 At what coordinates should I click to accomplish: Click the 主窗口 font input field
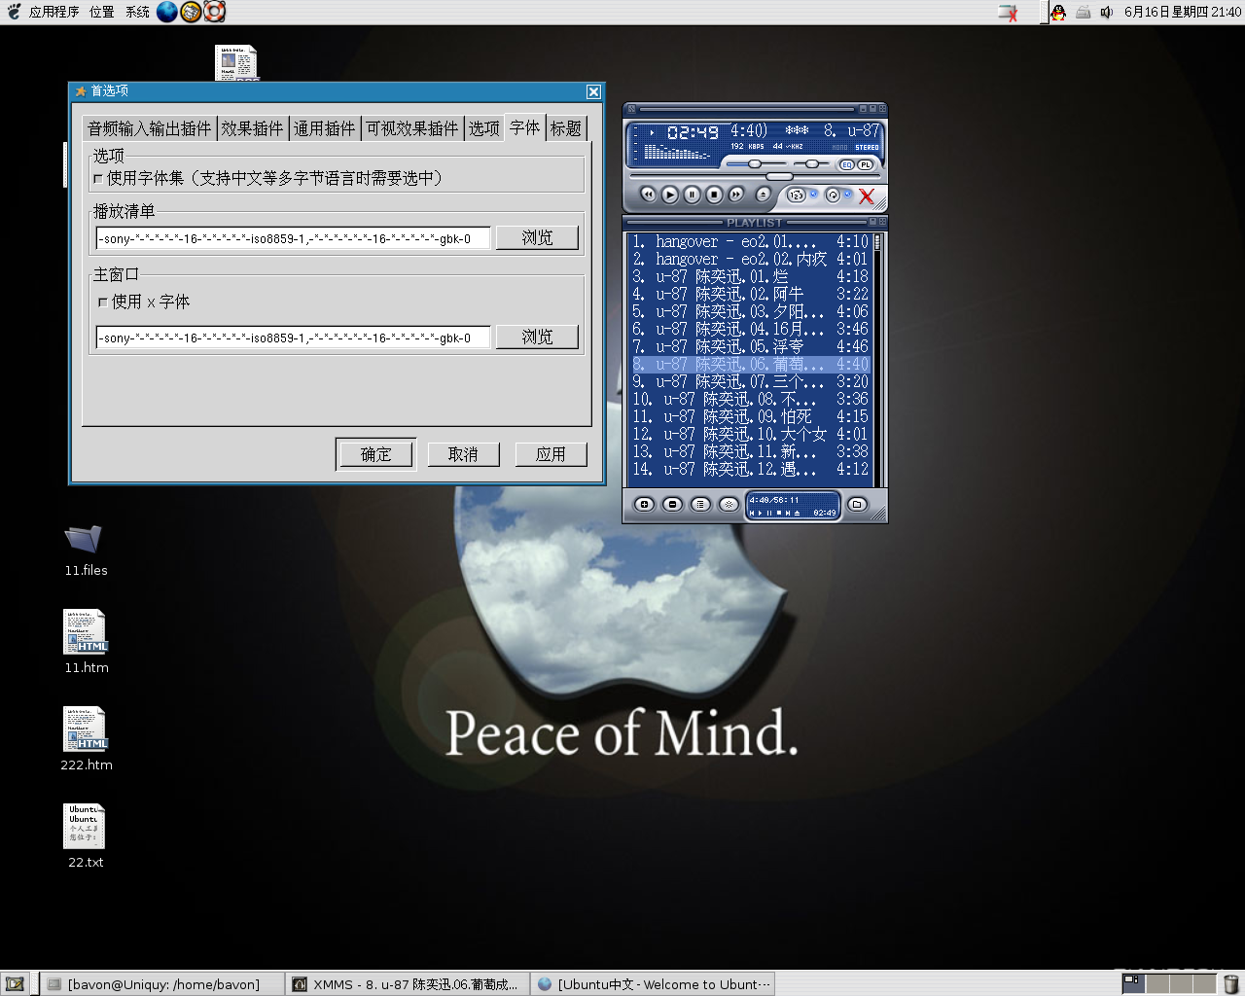click(x=293, y=338)
